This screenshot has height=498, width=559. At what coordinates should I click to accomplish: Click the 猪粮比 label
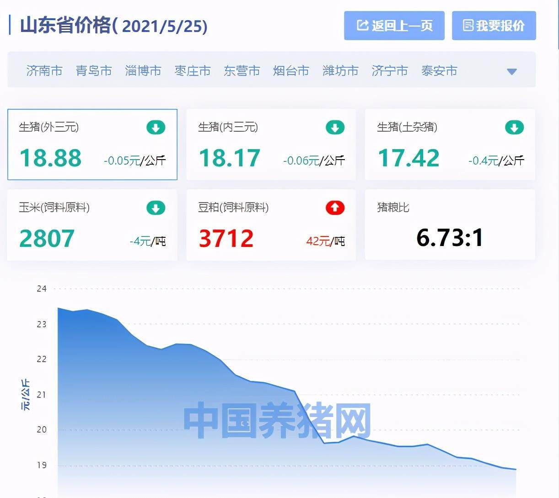point(393,208)
